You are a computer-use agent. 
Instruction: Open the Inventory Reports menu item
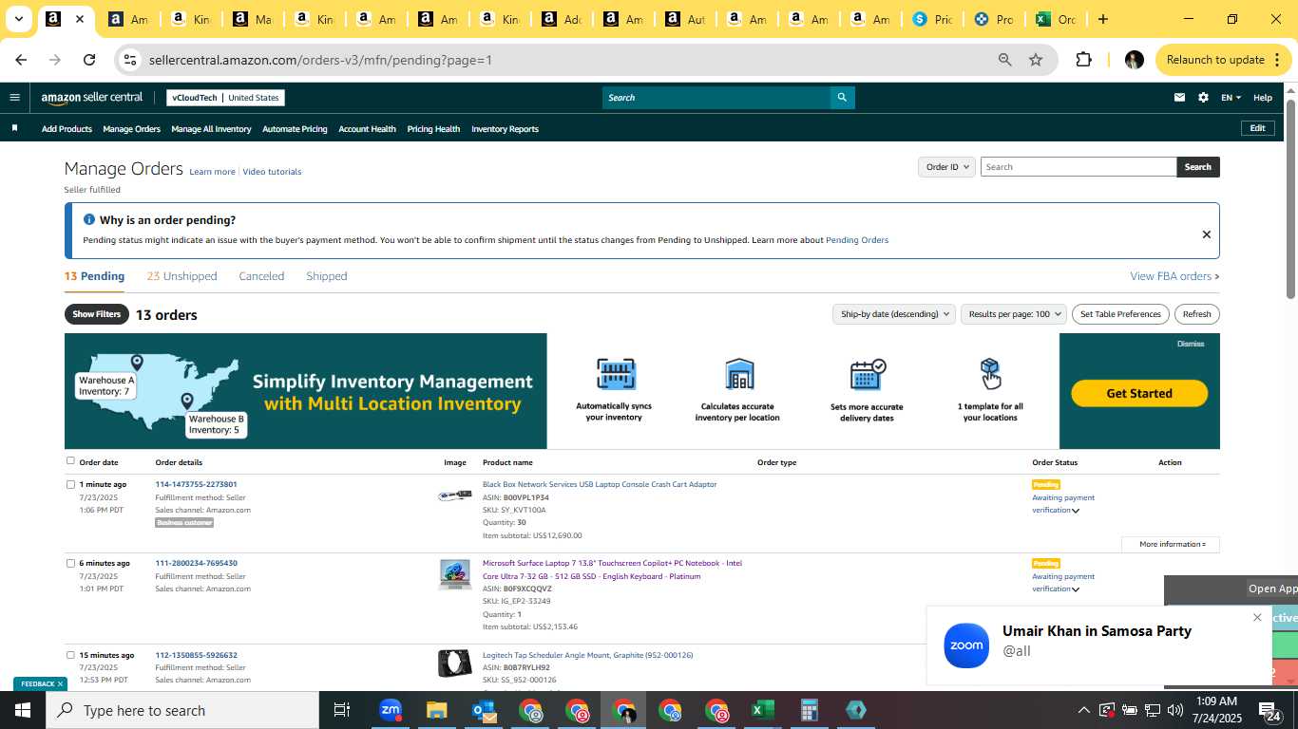tap(505, 129)
